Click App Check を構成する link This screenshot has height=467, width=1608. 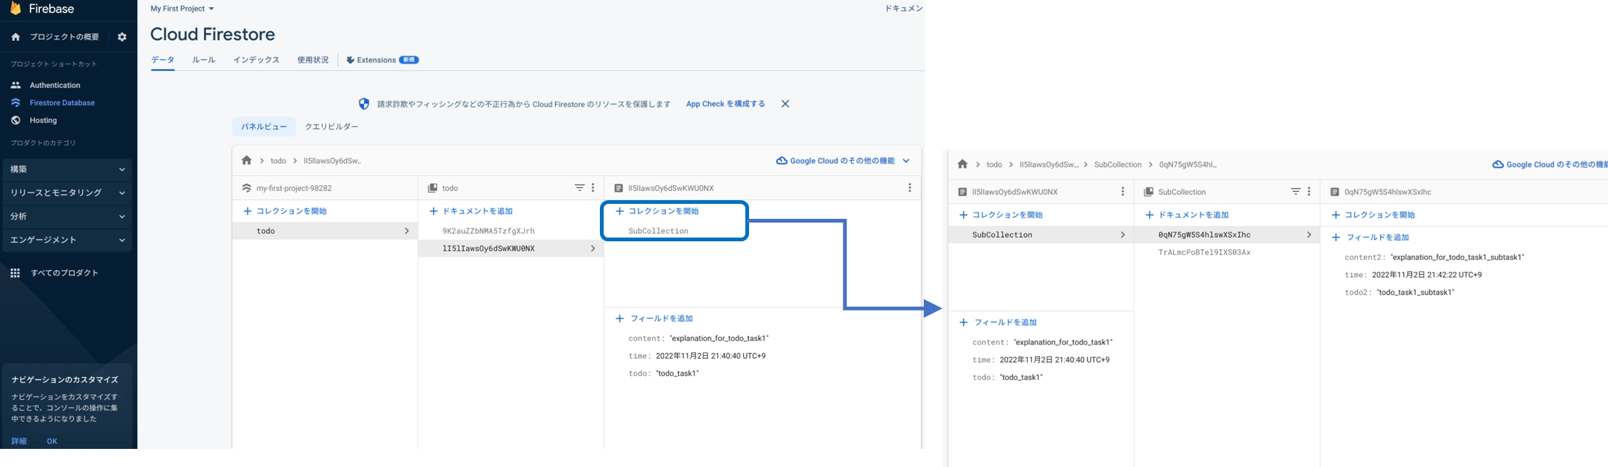point(725,104)
